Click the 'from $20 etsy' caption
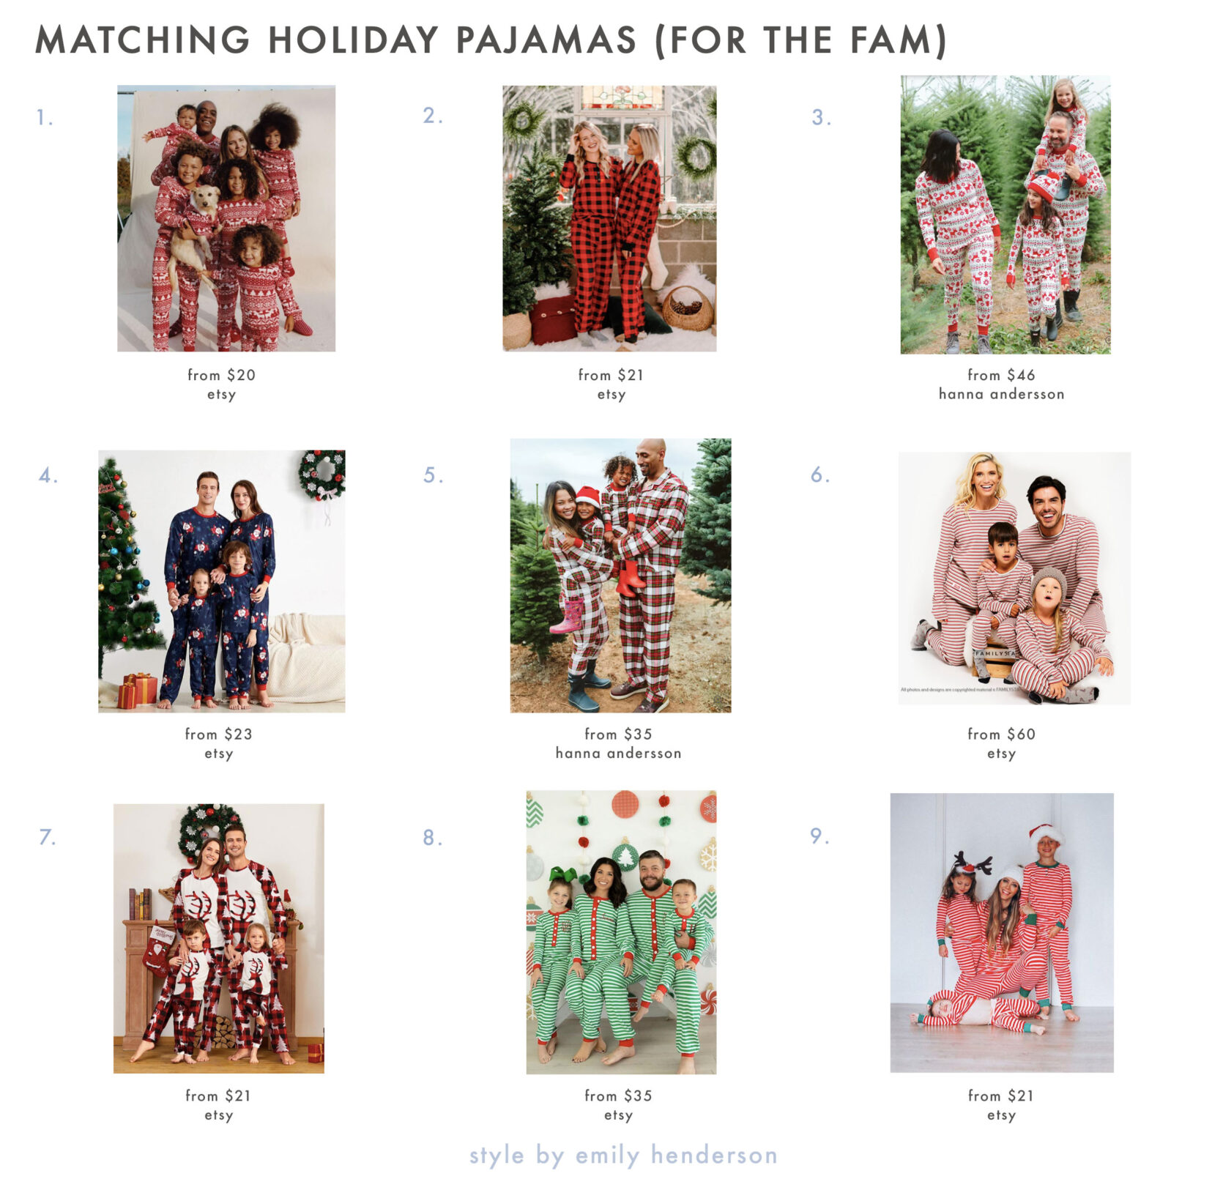This screenshot has width=1223, height=1190. coord(221,384)
